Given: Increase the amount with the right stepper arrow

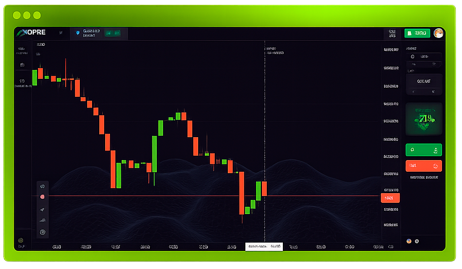Looking at the screenshot, I should pos(433,91).
